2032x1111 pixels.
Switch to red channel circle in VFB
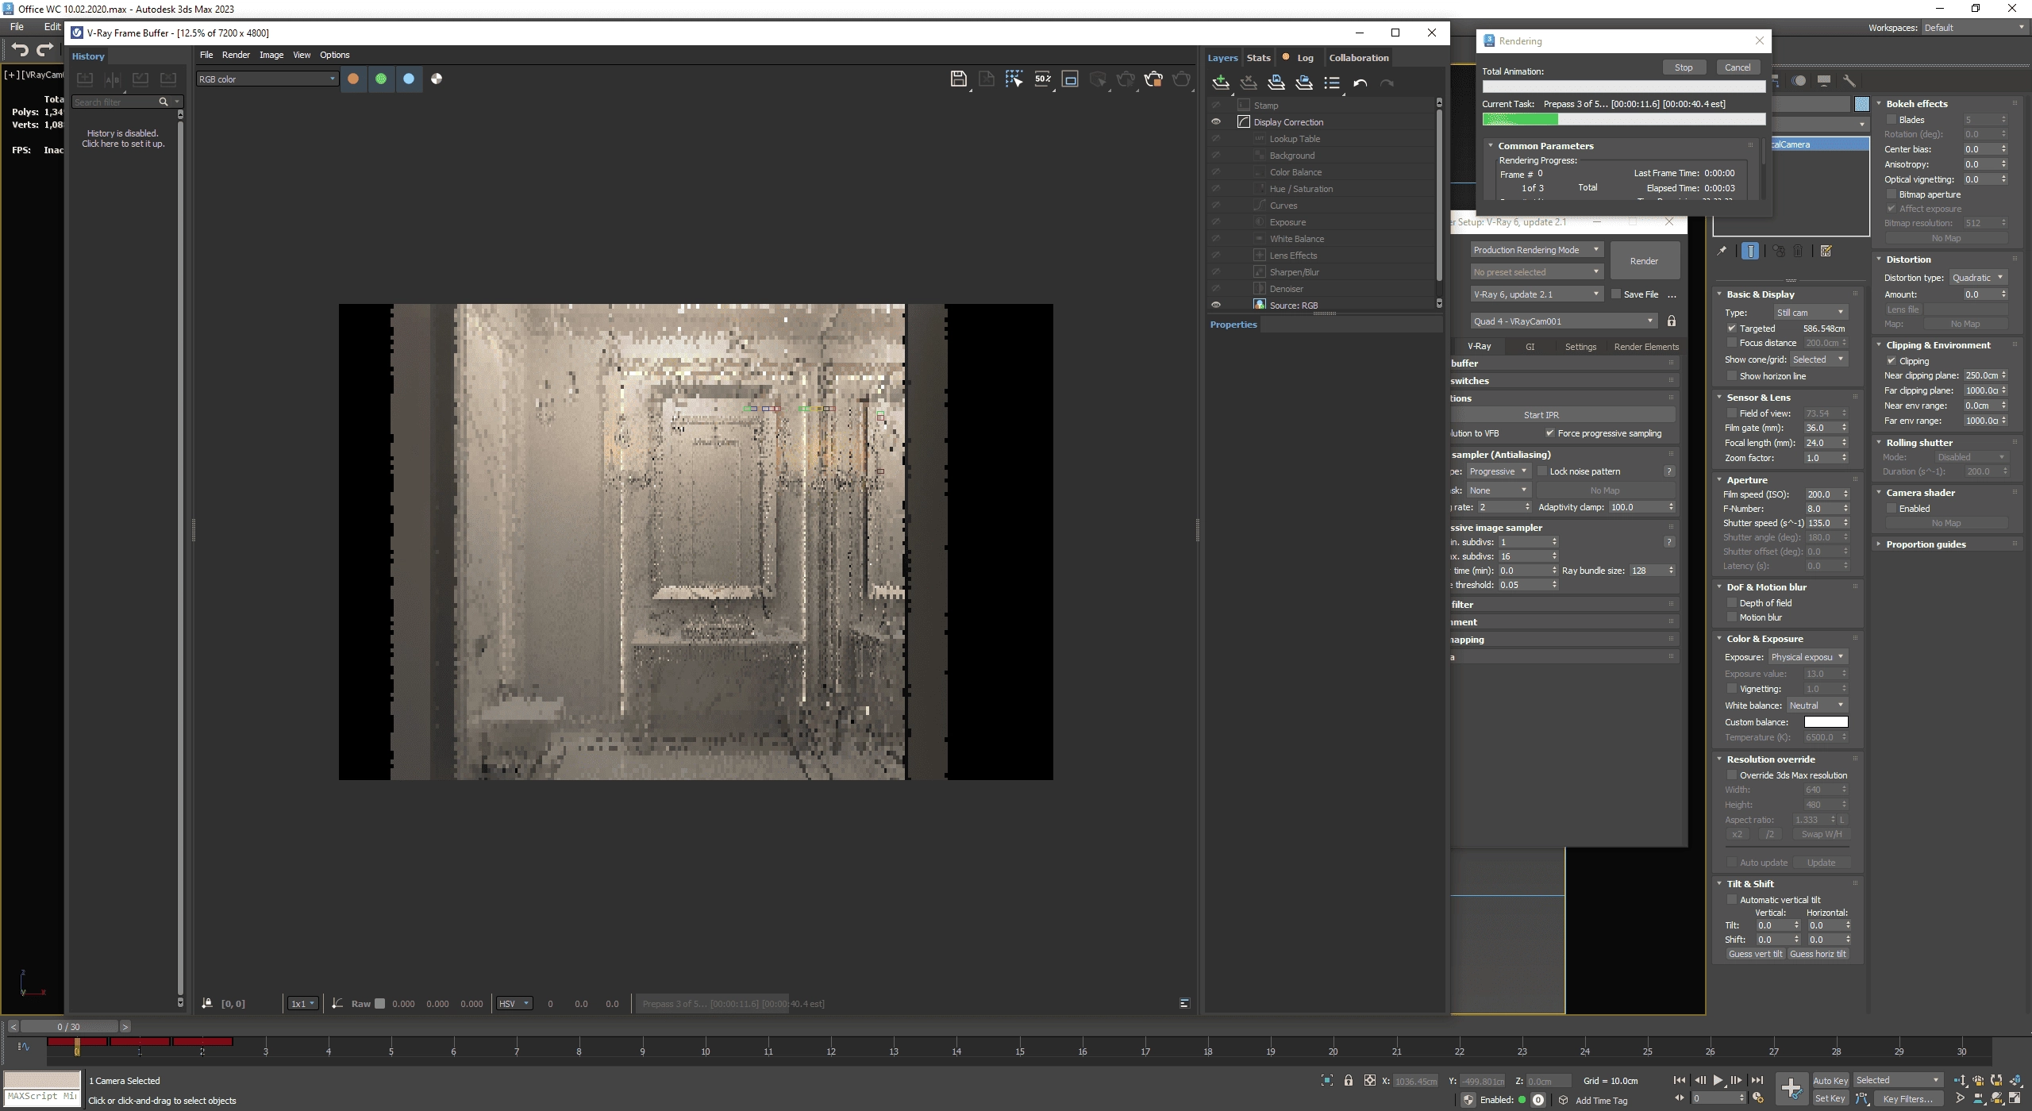pos(353,79)
